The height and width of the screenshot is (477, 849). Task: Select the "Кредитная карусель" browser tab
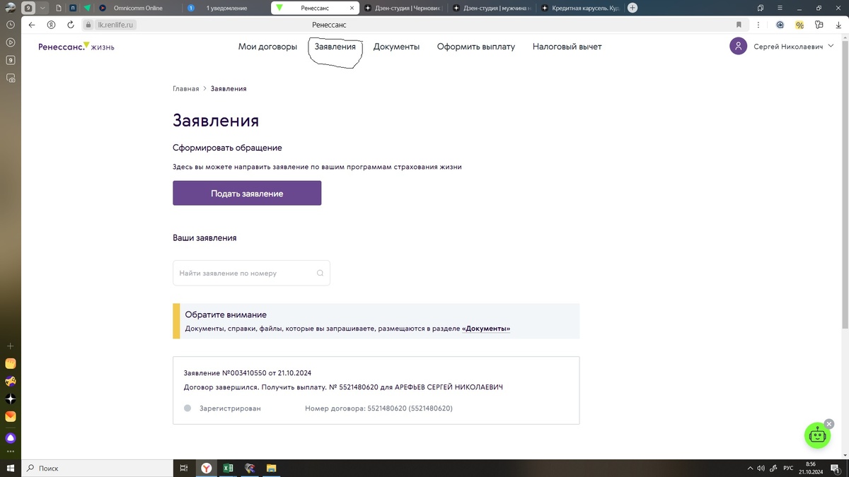coord(584,8)
